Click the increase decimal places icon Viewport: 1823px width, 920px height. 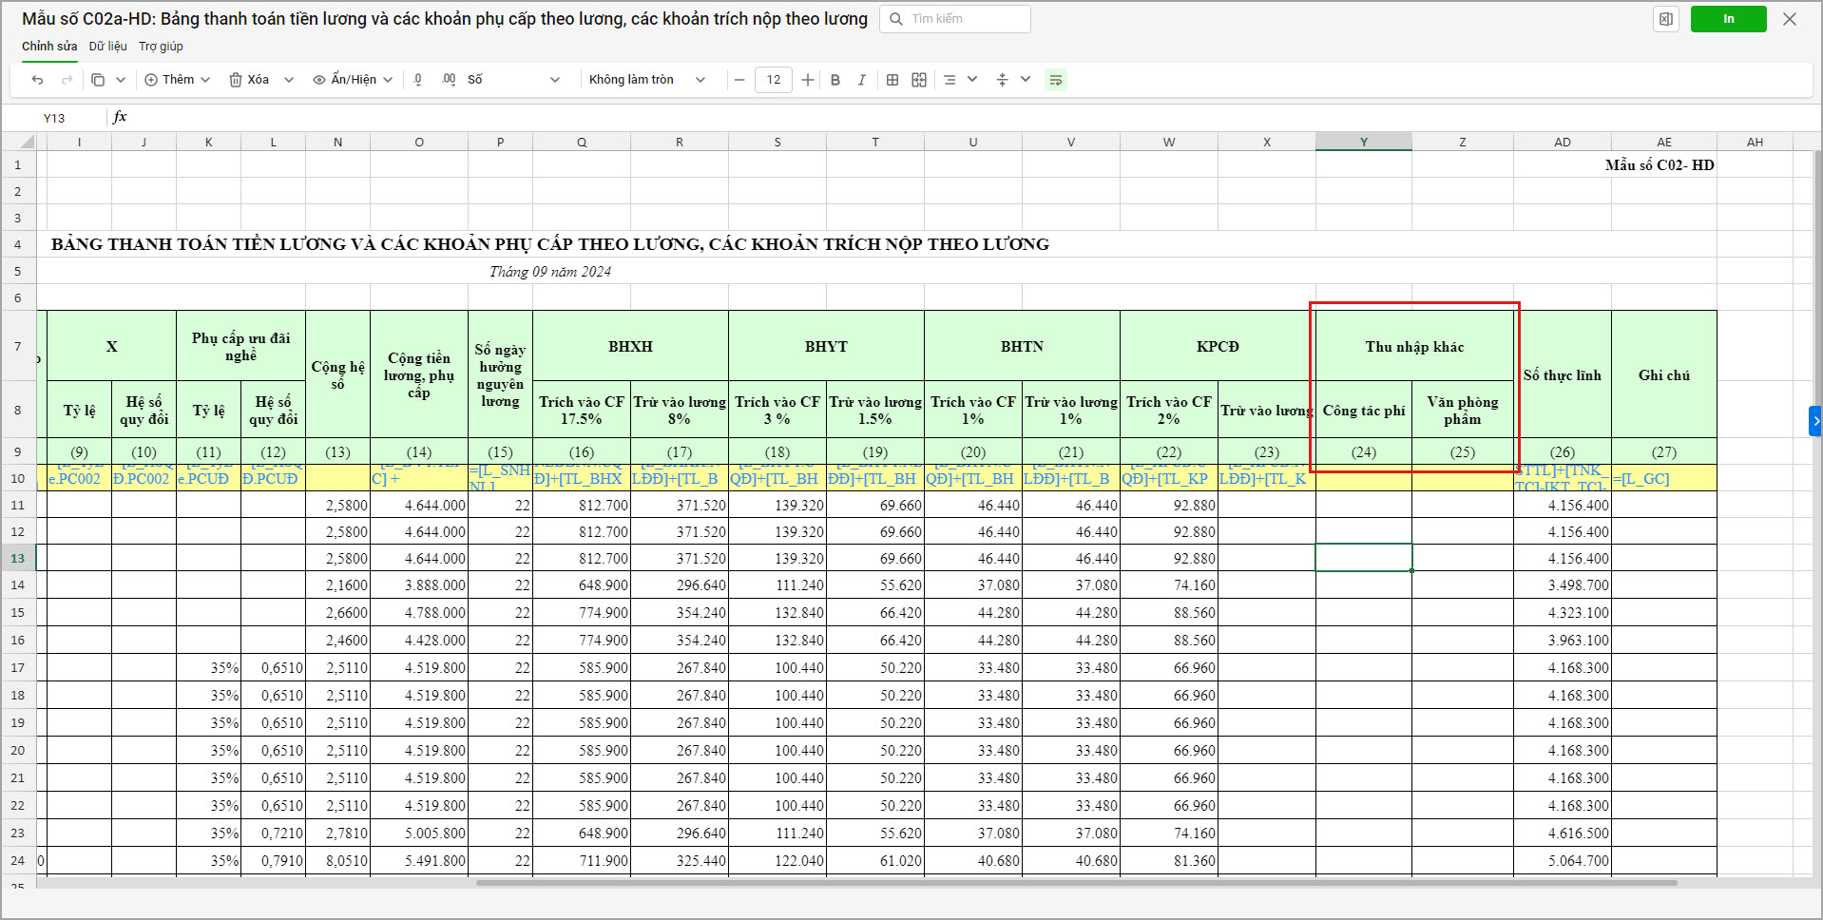tap(449, 80)
